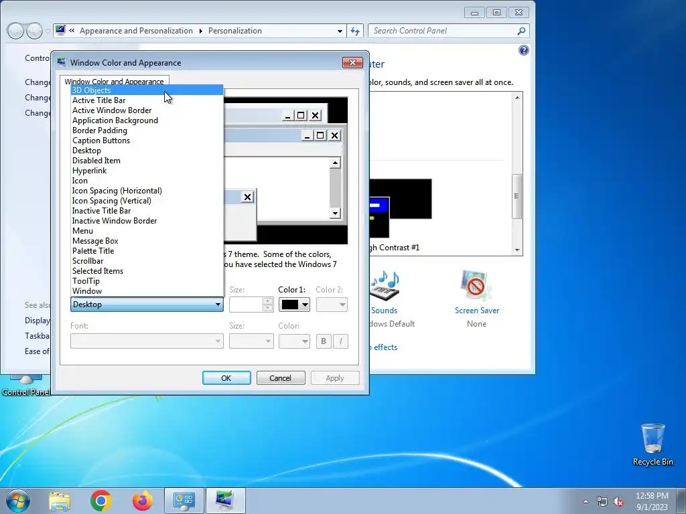686x514 pixels.
Task: Open Screen Saver settings icon
Action: (x=476, y=285)
